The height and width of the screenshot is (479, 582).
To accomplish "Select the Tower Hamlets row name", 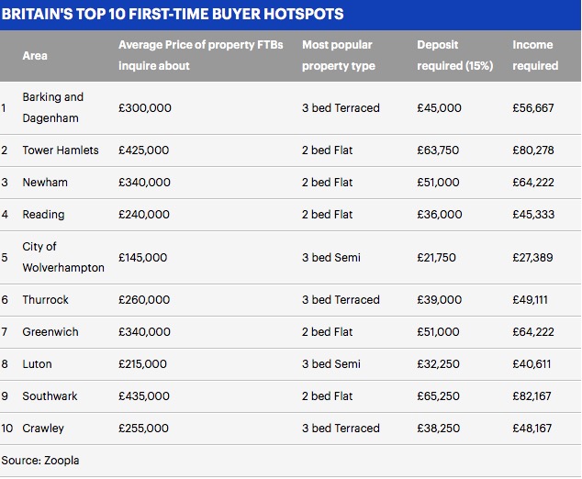I will (60, 150).
